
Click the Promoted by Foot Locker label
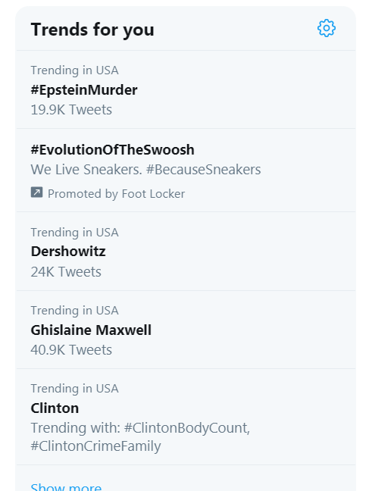click(x=116, y=194)
